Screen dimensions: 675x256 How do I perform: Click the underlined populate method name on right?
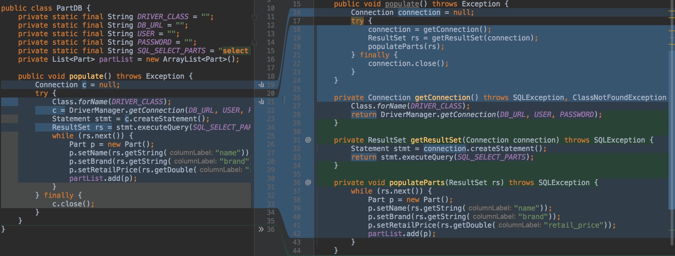(x=402, y=4)
